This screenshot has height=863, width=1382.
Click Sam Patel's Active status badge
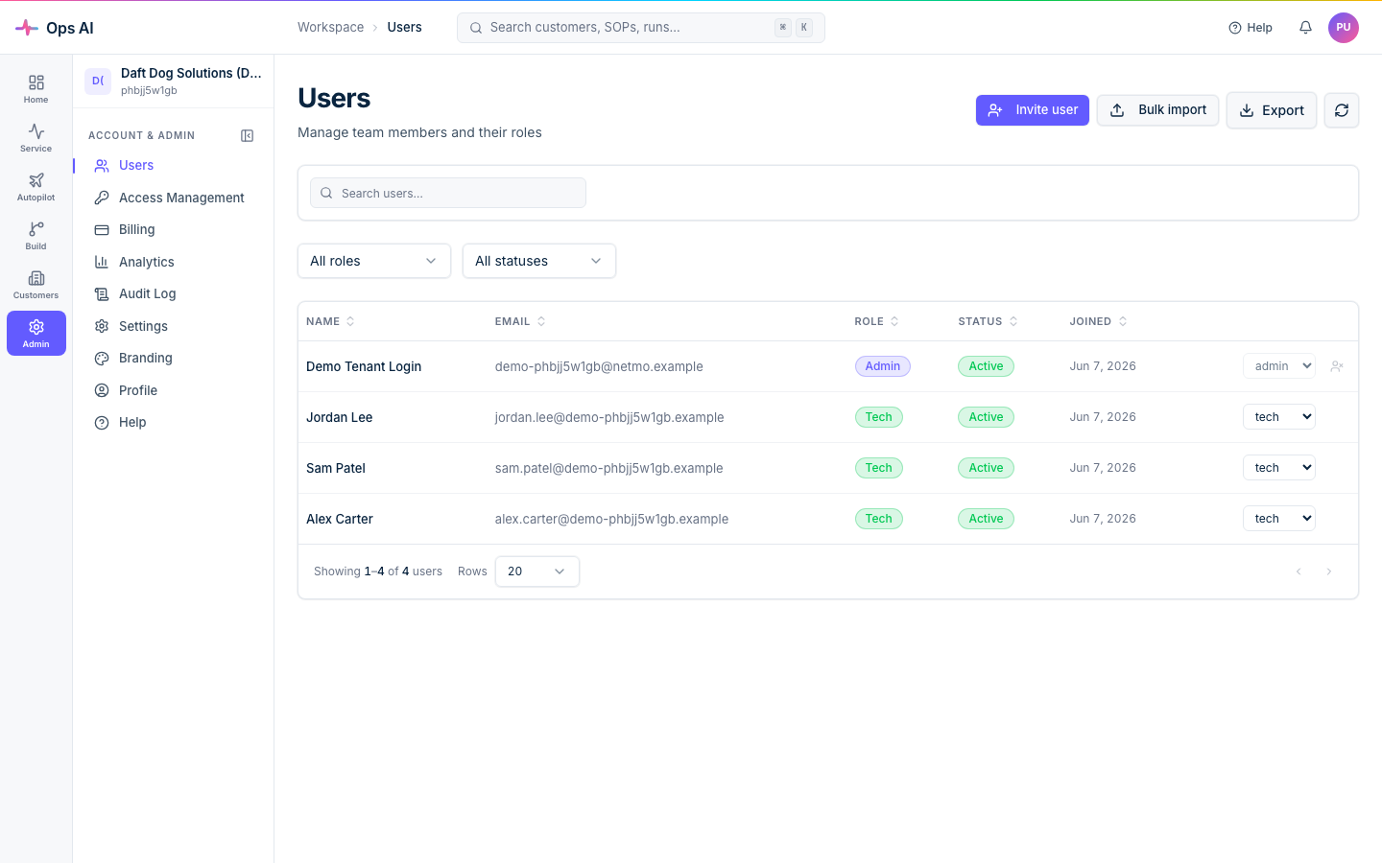[986, 468]
